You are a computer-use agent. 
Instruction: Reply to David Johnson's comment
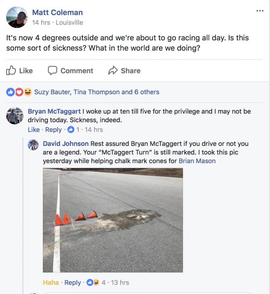73,282
